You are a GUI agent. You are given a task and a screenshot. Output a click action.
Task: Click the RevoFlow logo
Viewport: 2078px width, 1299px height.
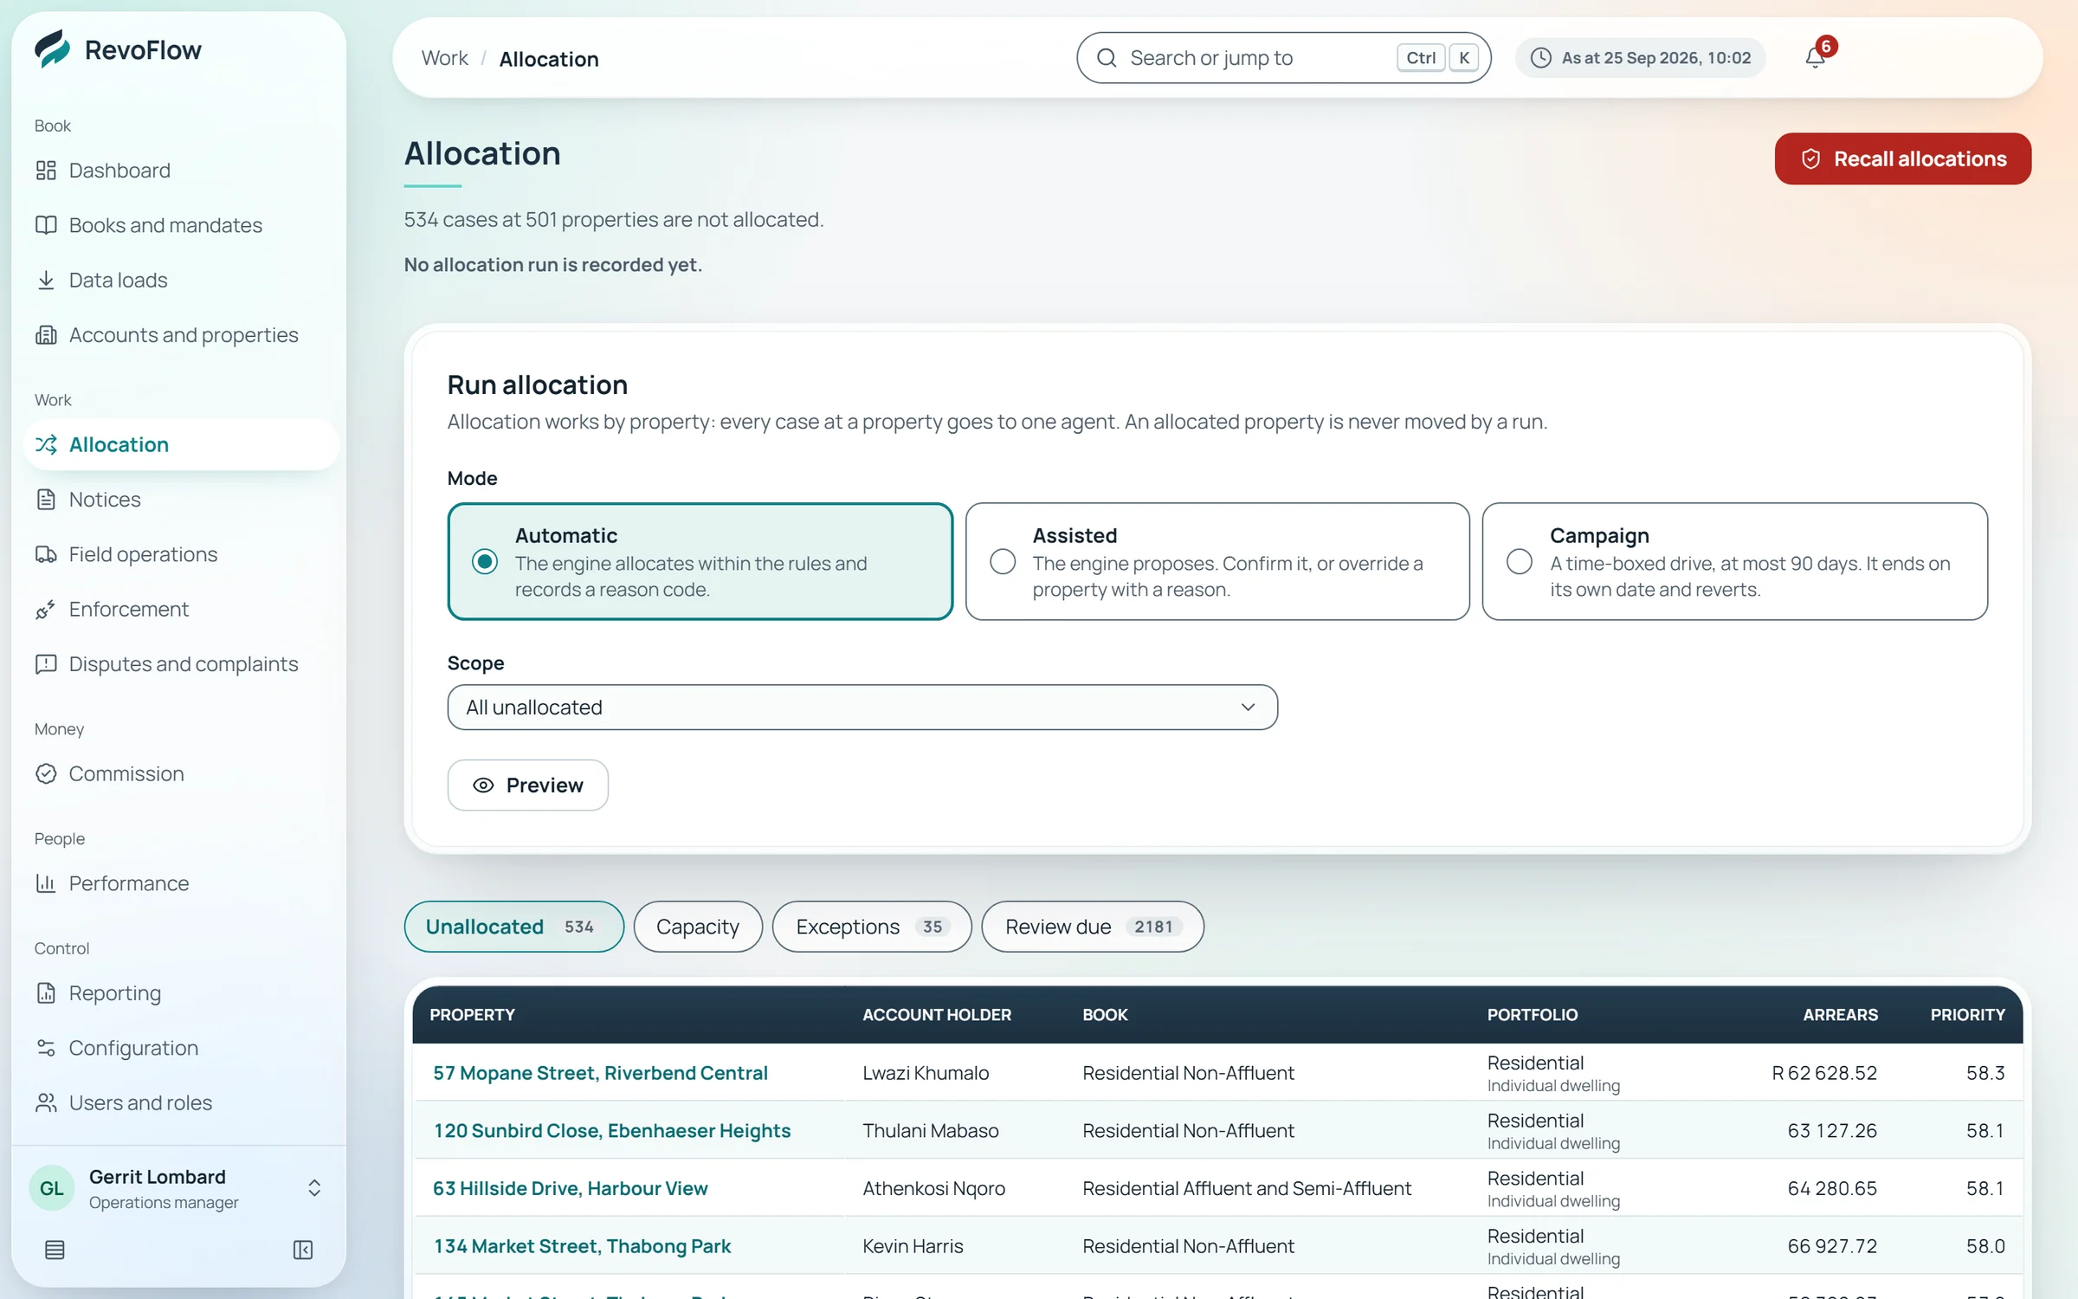point(119,49)
